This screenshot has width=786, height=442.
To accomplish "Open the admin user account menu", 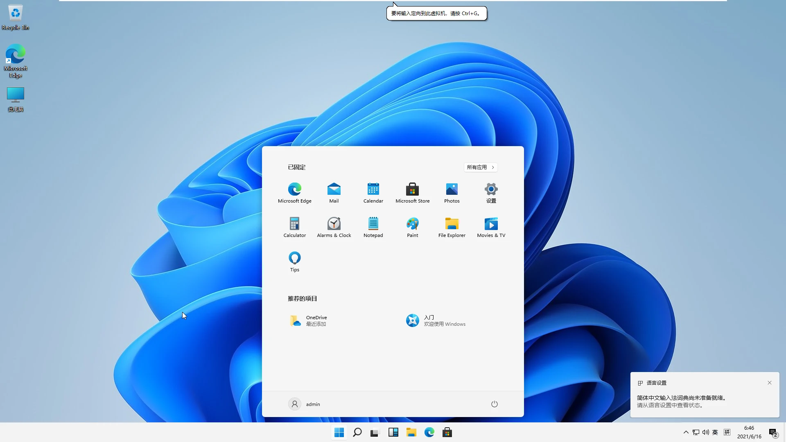I will pos(305,404).
